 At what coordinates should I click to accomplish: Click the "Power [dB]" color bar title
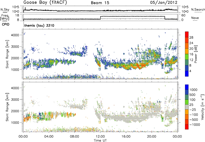point(196,54)
